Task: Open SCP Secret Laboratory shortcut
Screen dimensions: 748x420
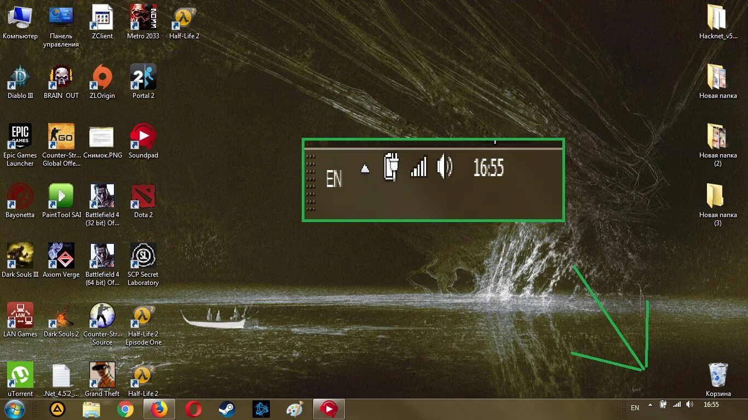Action: point(143,264)
